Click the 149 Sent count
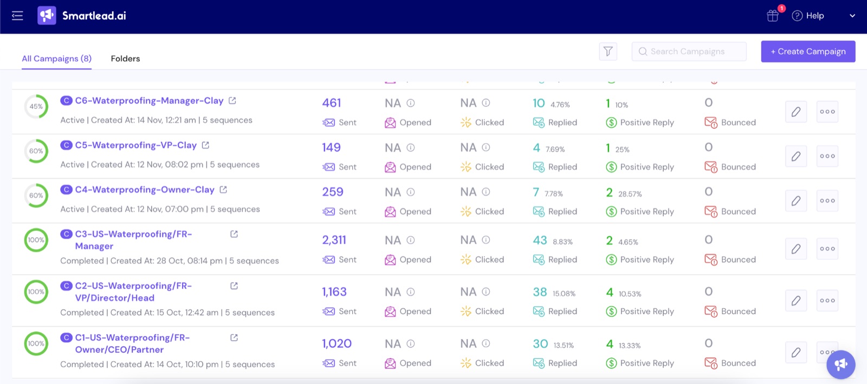The image size is (867, 384). [332, 147]
